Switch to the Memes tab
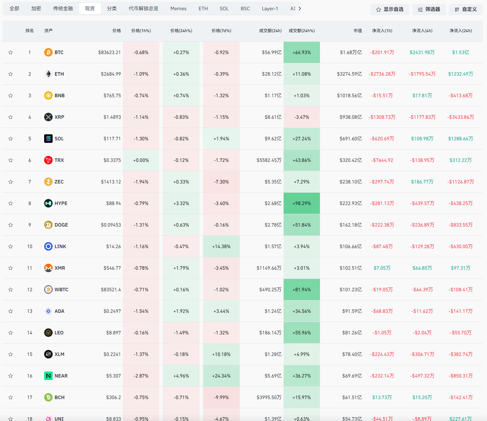 point(178,8)
